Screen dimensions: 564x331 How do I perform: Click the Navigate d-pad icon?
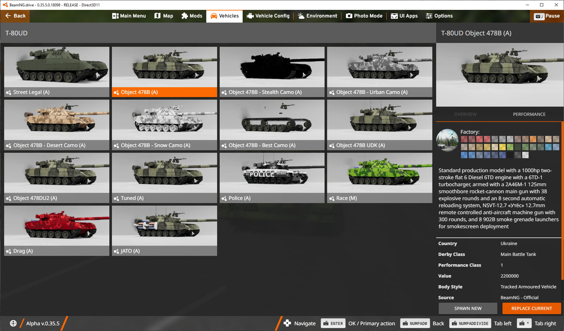[x=287, y=323]
